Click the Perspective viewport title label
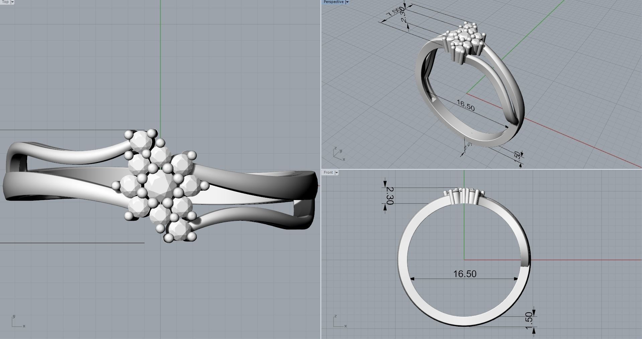The image size is (642, 339). tap(334, 2)
